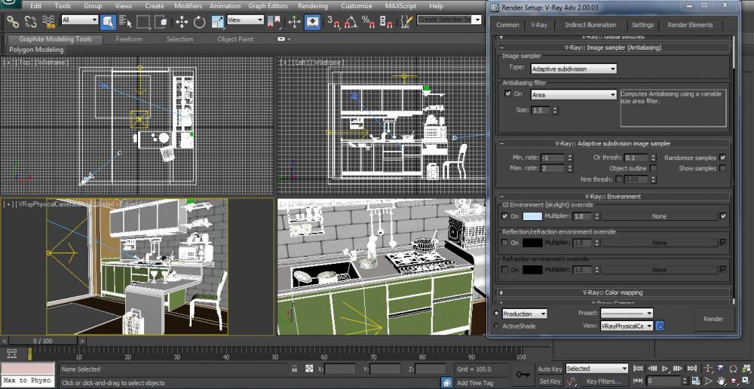Viewport: 754px width, 389px height.
Task: Click the Render button
Action: point(713,319)
